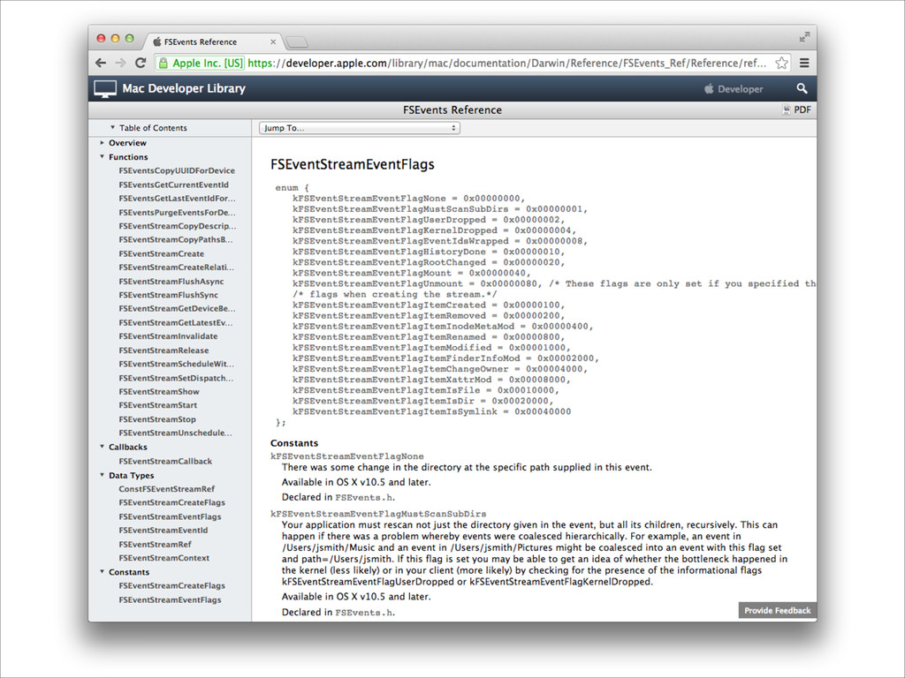Viewport: 905px width, 678px height.
Task: Go to FSEventStreamInvalidate
Action: point(168,336)
